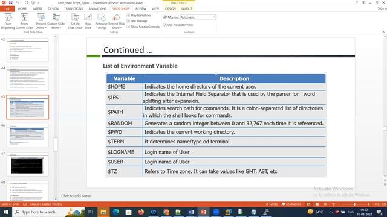The image size is (387, 217).
Task: Open Set Up Slide Show dialog
Action: tap(75, 22)
